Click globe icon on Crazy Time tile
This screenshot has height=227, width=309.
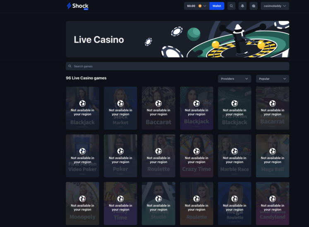click(196, 151)
